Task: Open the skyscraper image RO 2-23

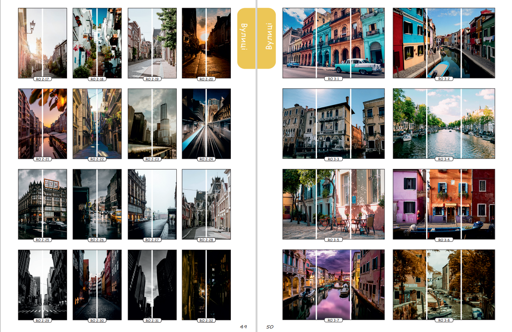Action: (x=152, y=123)
